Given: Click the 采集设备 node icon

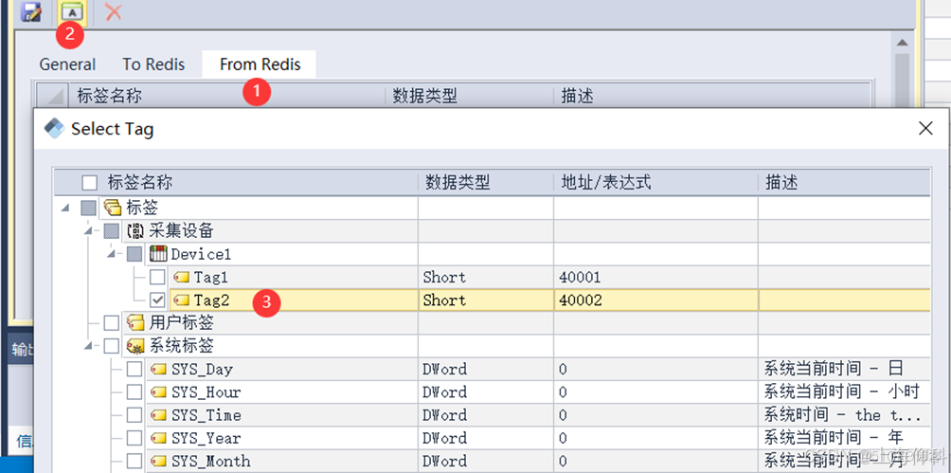Looking at the screenshot, I should tap(135, 230).
